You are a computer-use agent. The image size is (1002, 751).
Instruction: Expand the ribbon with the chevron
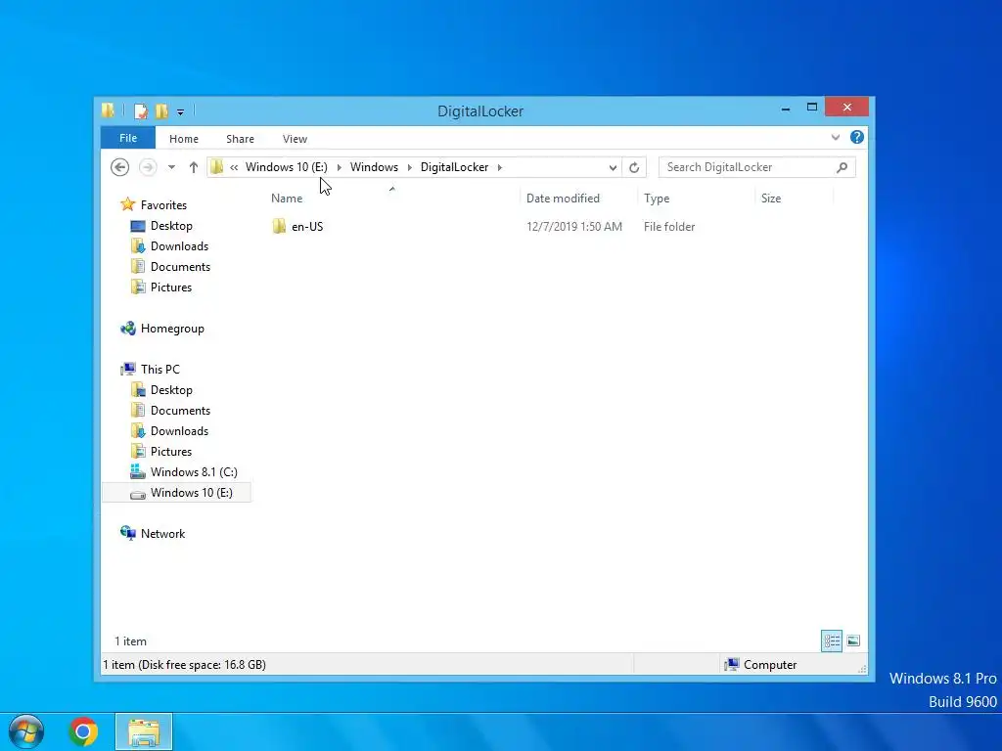[x=836, y=137]
